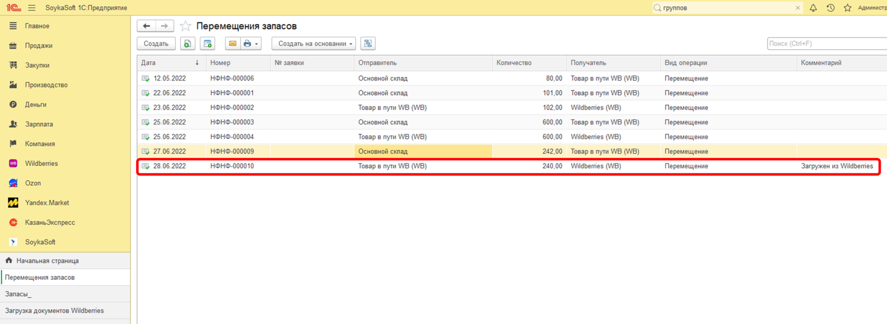
Task: Sort by № заявки column header
Action: [x=312, y=63]
